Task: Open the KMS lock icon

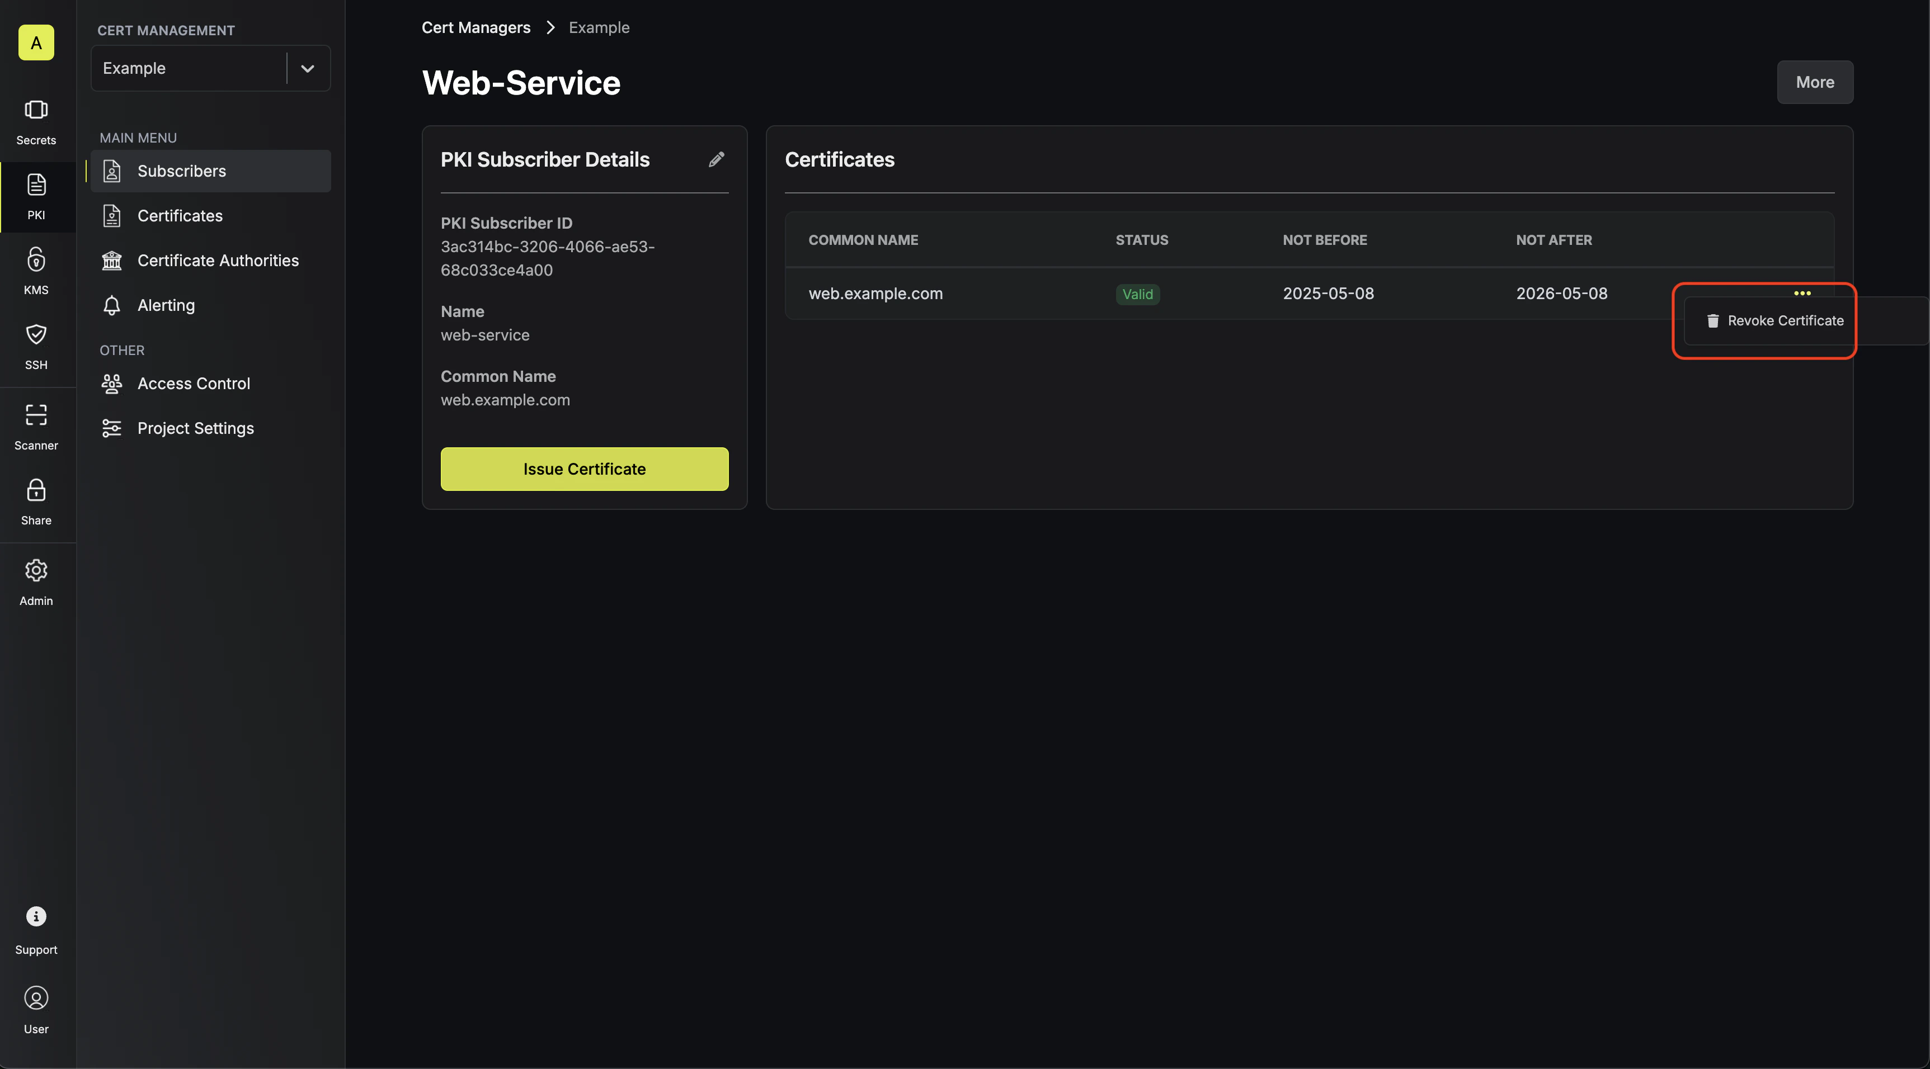Action: [x=36, y=259]
